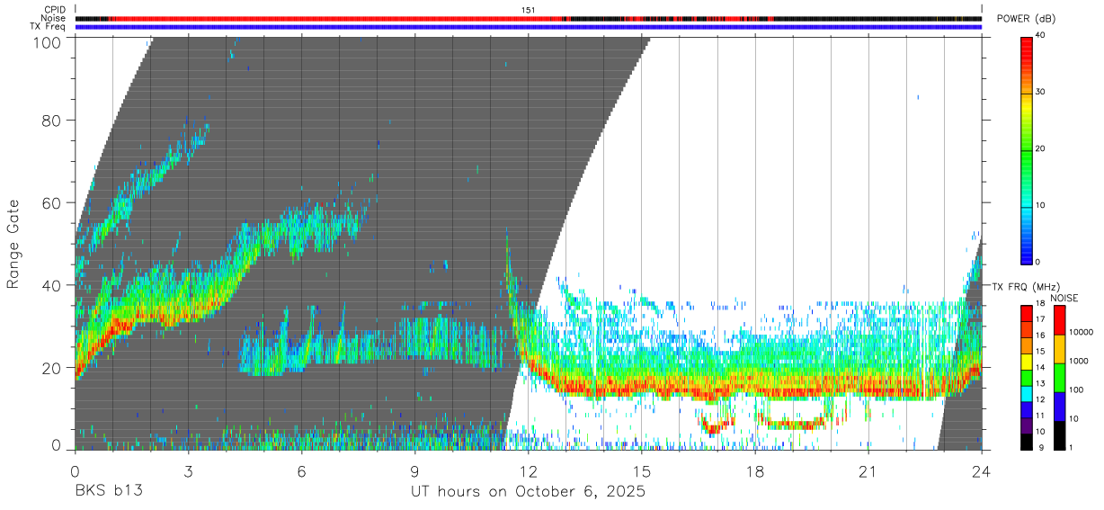Select the black segment of the NOISE legend

click(1059, 435)
